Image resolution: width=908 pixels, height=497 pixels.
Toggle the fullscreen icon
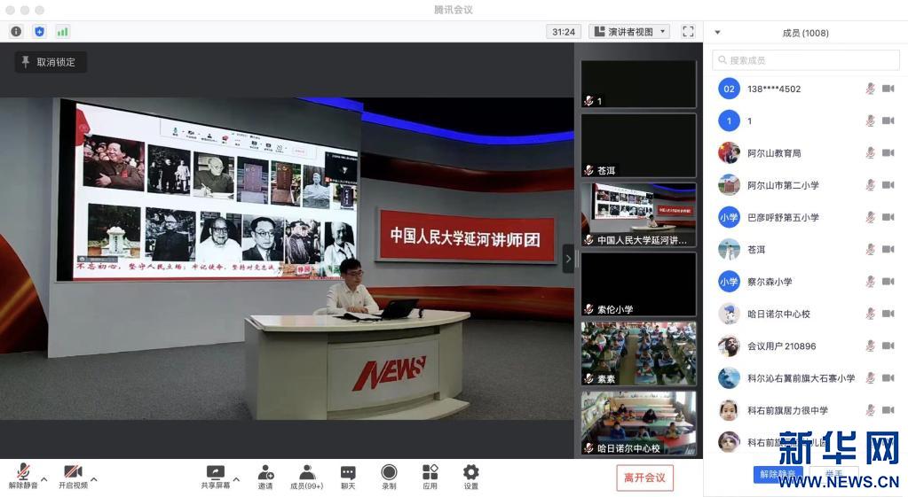click(688, 32)
